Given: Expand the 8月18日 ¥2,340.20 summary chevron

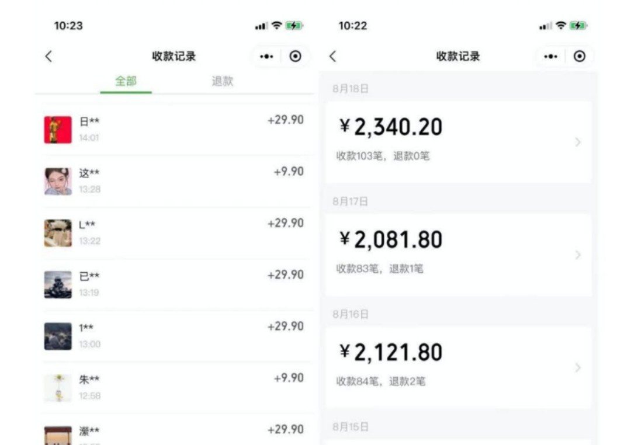Looking at the screenshot, I should 578,142.
